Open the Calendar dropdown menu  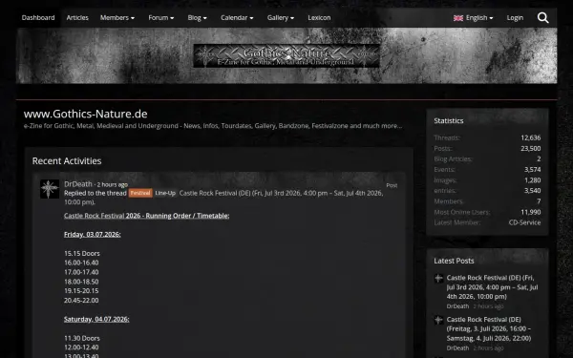[x=237, y=17]
